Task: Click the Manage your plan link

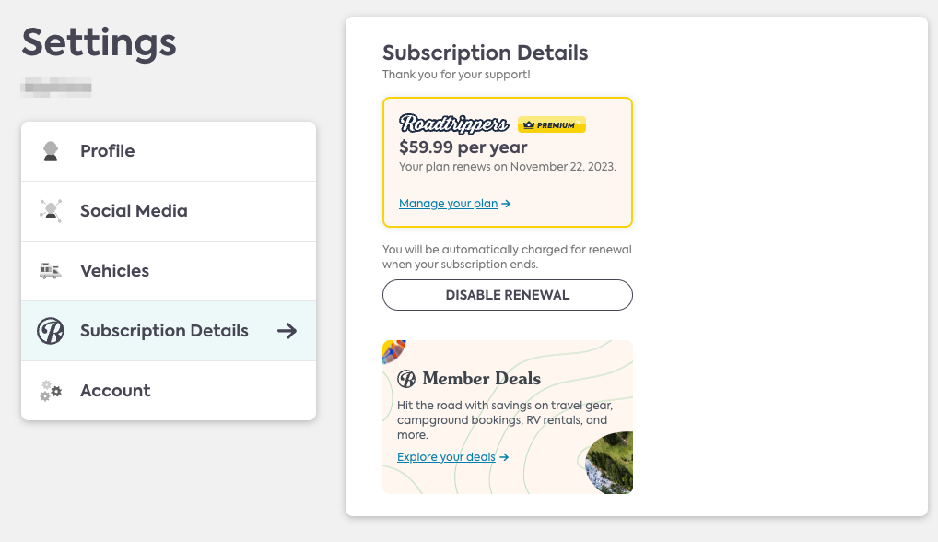Action: point(454,204)
